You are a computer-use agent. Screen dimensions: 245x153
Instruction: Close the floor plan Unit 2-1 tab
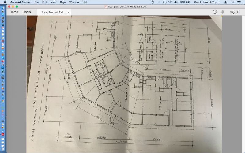[68, 12]
